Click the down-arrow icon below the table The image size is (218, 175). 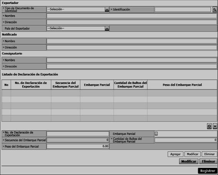[215, 126]
